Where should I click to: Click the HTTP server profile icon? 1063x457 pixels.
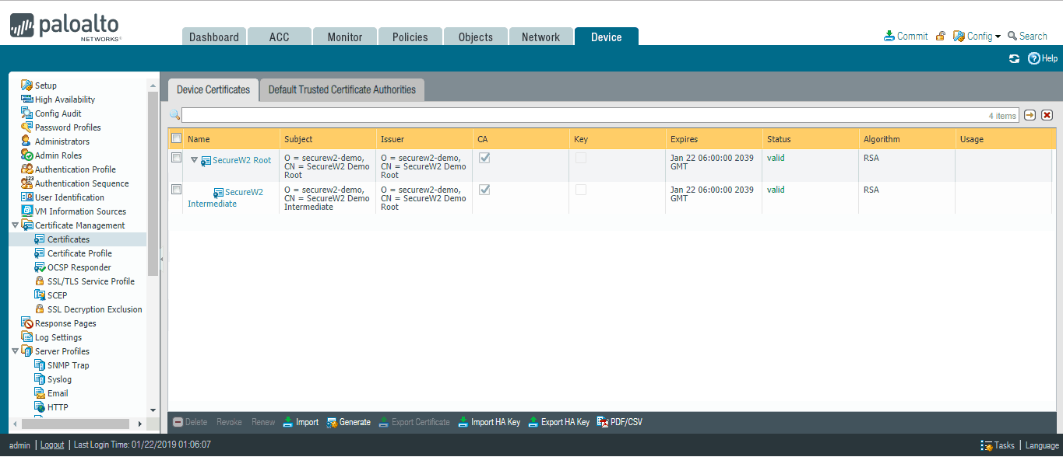pos(40,407)
